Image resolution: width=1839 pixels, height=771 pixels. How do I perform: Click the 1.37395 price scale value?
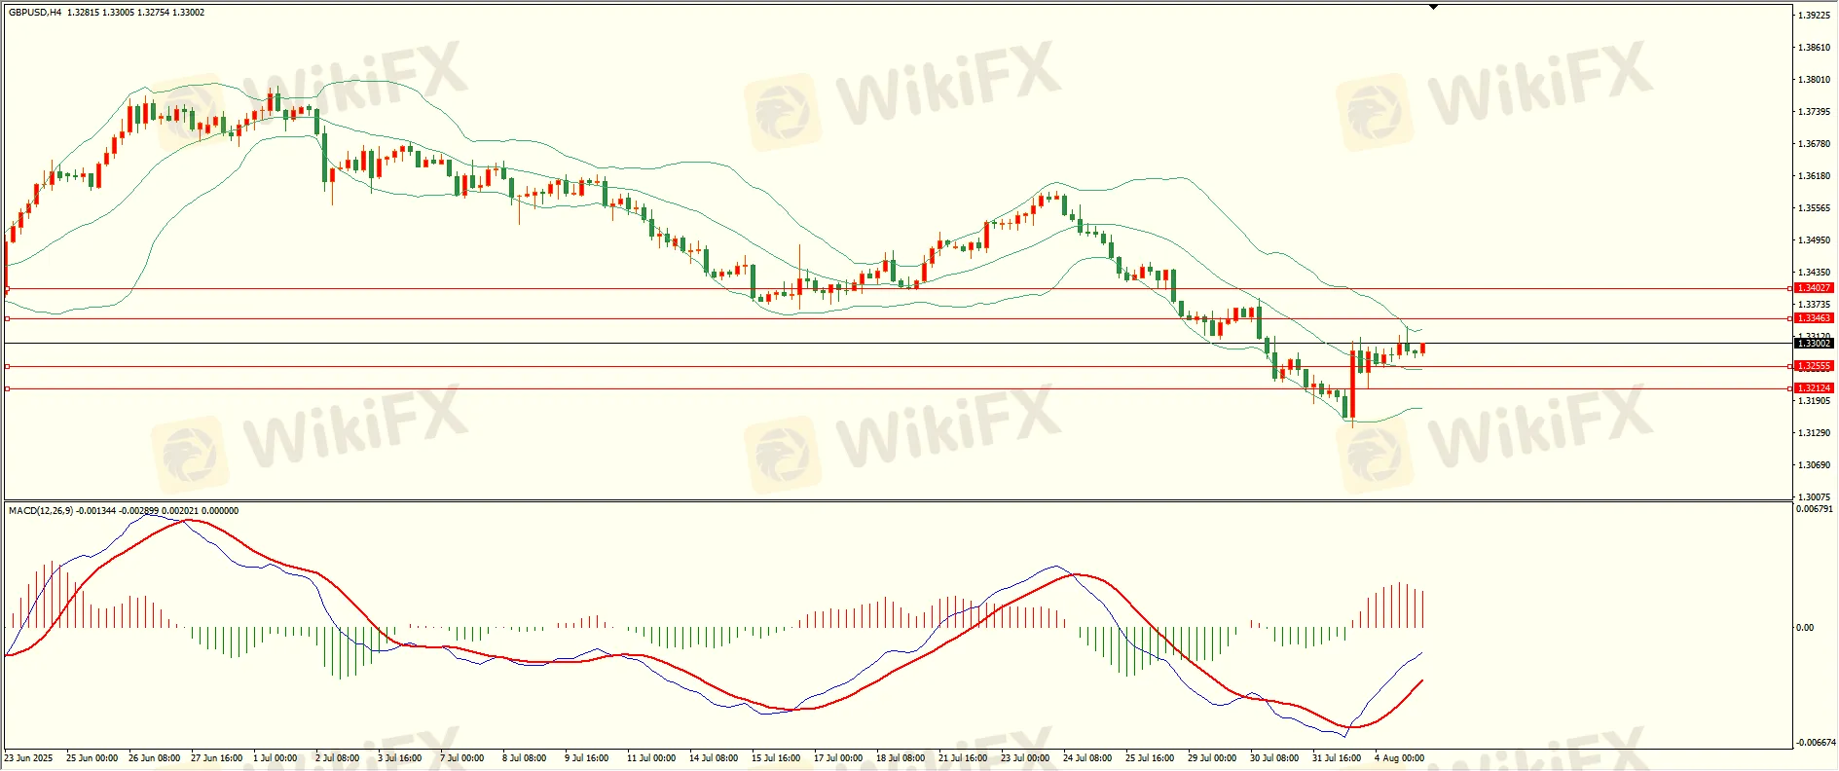click(x=1814, y=112)
